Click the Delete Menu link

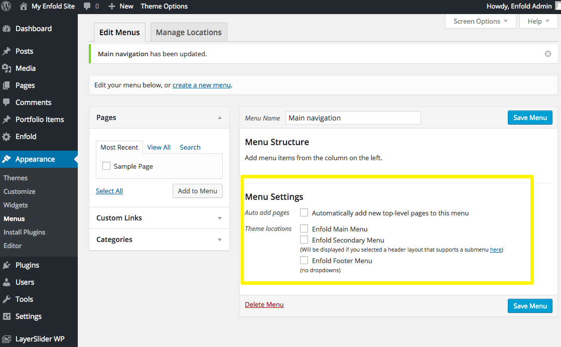(264, 305)
